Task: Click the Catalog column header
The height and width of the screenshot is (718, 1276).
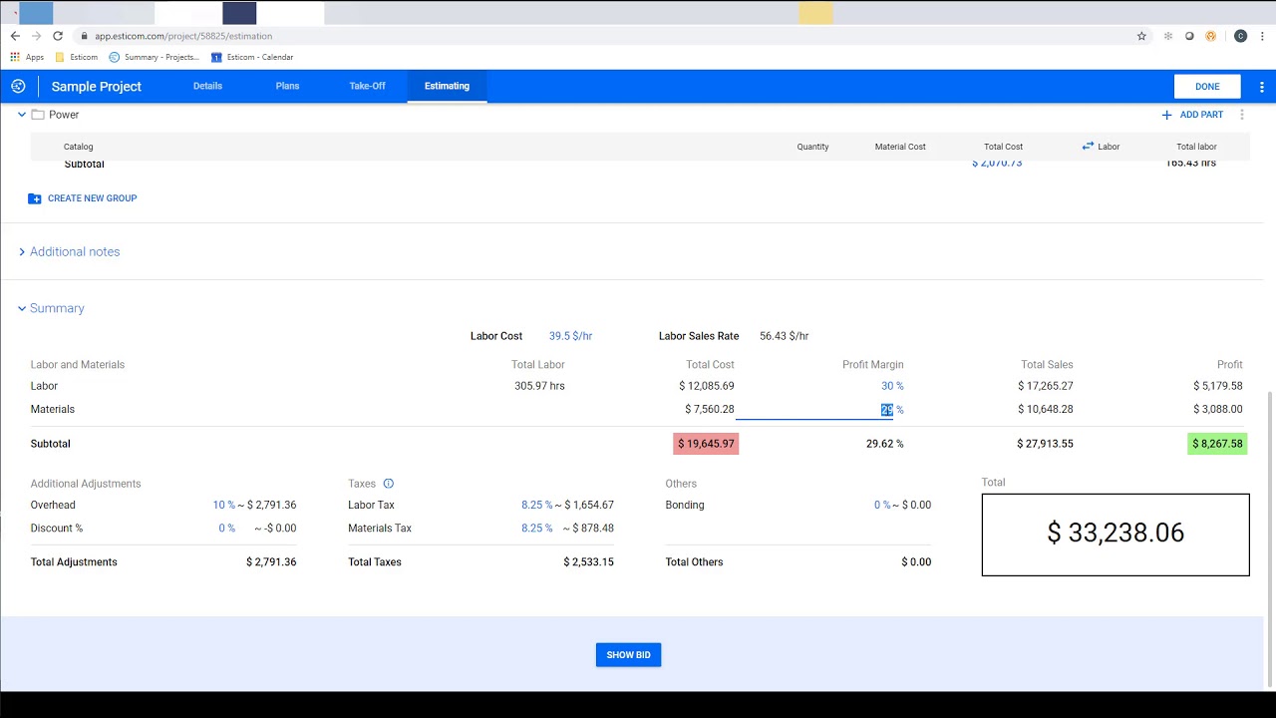Action: tap(79, 147)
